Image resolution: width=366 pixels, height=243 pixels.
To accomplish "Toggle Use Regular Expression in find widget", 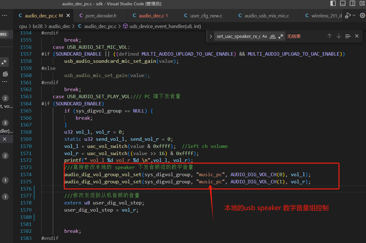I will [x=281, y=36].
